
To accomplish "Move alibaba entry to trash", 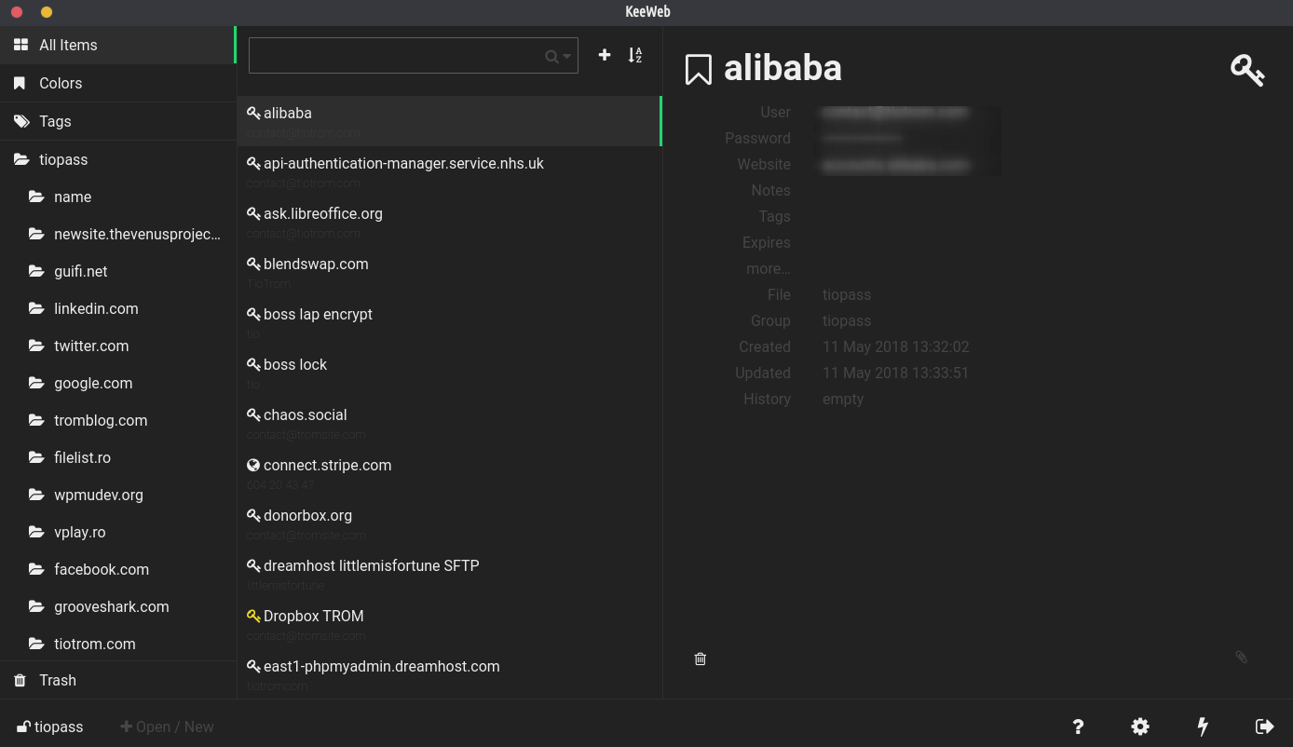I will [701, 659].
